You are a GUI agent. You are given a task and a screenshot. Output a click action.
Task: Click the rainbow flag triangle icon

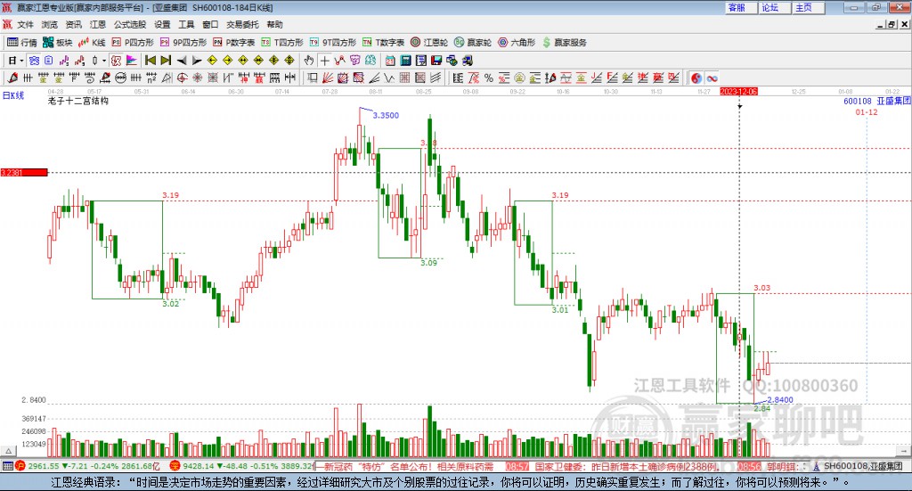132,61
